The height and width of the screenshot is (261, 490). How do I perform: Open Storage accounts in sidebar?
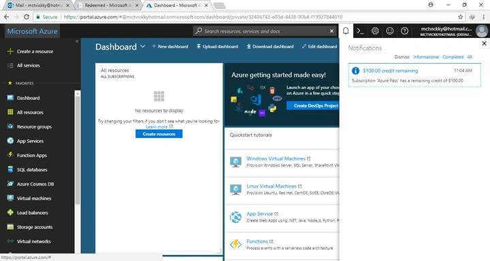coord(35,227)
